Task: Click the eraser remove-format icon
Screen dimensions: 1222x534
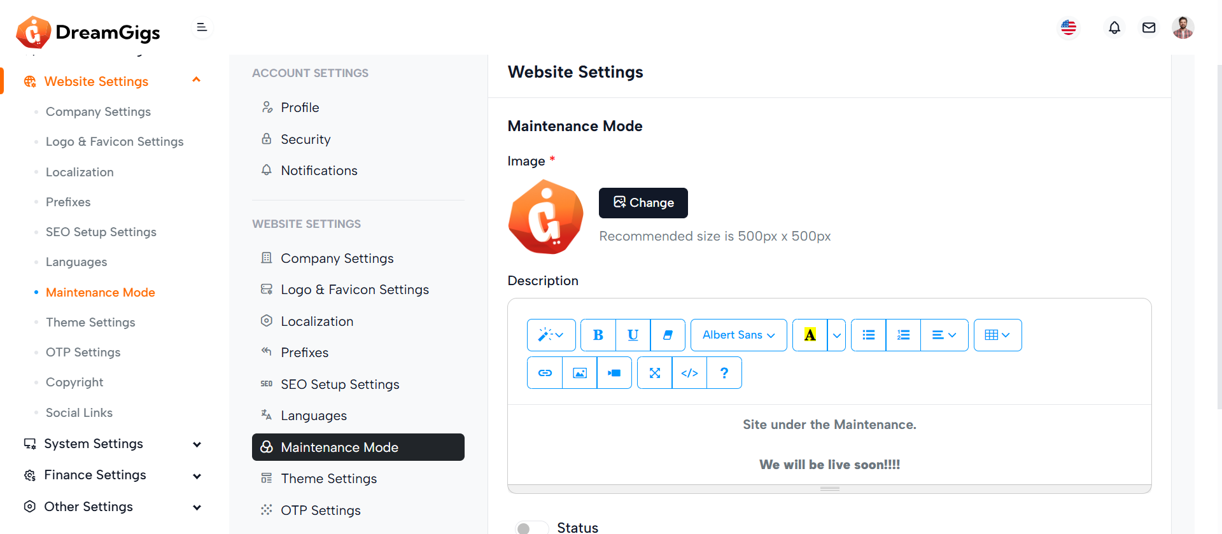Action: pyautogui.click(x=668, y=335)
